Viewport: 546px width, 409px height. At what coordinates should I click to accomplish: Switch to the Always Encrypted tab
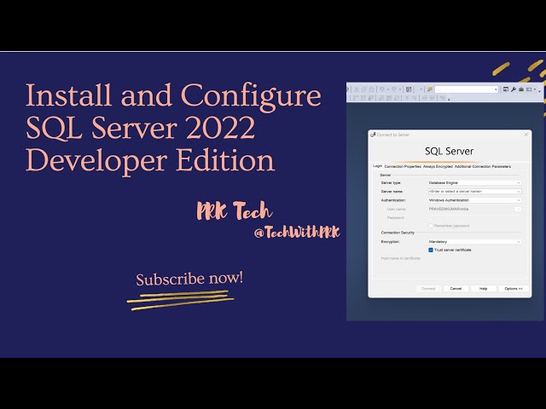(438, 167)
